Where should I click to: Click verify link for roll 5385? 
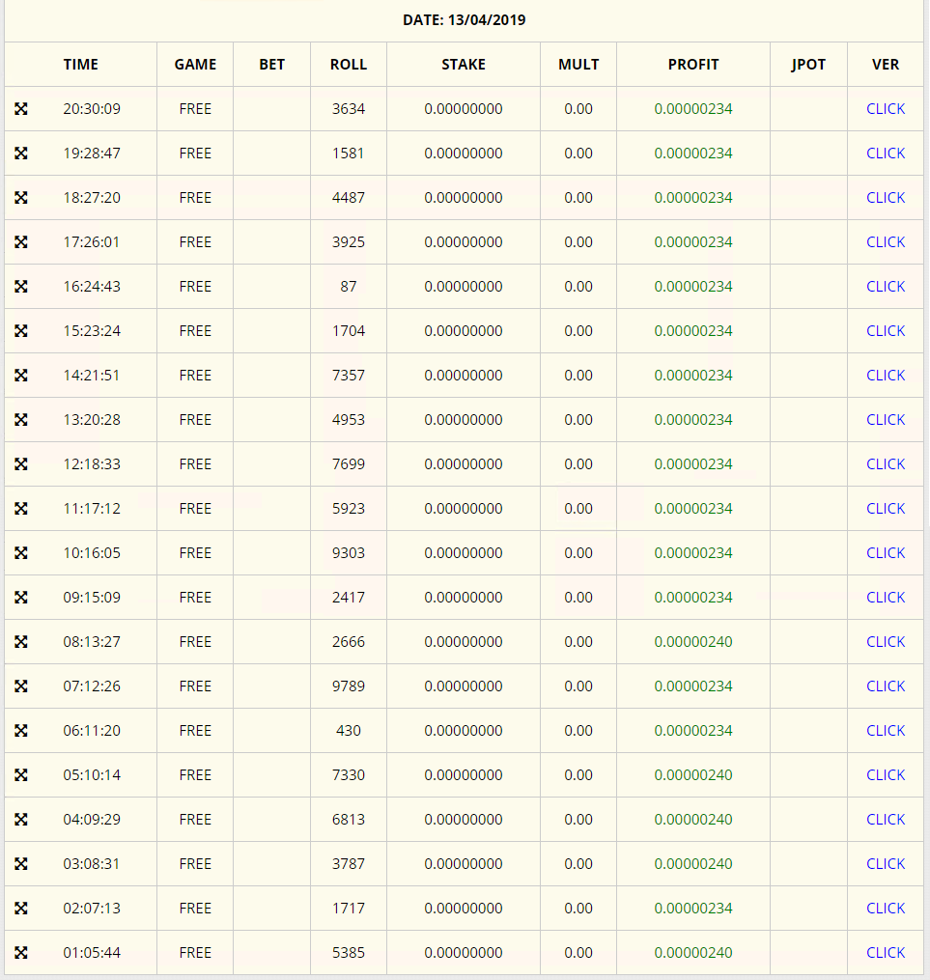pos(885,953)
